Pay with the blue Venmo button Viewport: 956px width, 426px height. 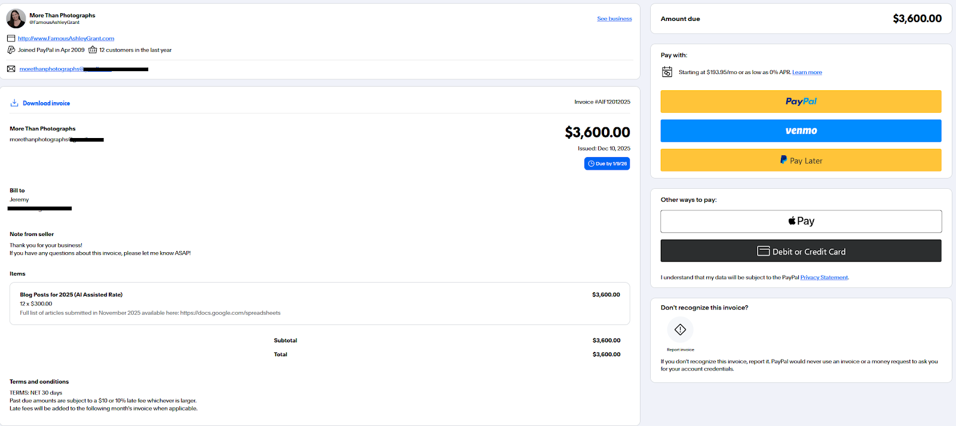[x=801, y=131]
